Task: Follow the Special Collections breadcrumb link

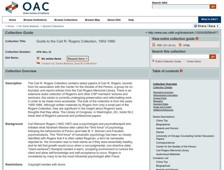Action: pos(53,26)
